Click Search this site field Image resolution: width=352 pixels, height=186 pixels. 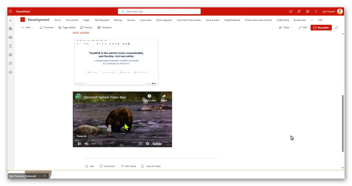tap(159, 11)
